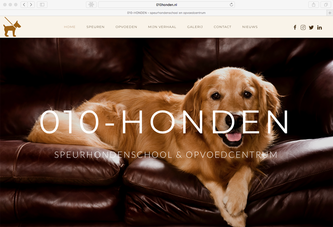Open the Instagram social icon
The width and height of the screenshot is (333, 227).
pos(303,27)
